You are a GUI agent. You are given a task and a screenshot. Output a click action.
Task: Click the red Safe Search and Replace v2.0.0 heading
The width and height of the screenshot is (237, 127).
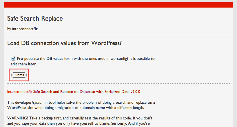click(x=74, y=92)
